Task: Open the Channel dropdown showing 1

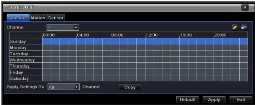Action: pos(63,27)
